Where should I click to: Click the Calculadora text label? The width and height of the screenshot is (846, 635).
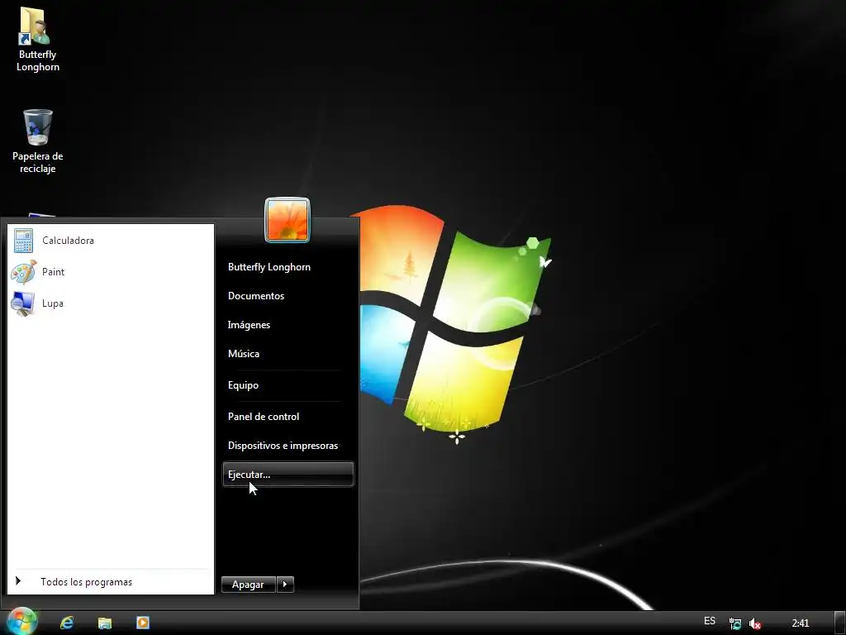68,241
